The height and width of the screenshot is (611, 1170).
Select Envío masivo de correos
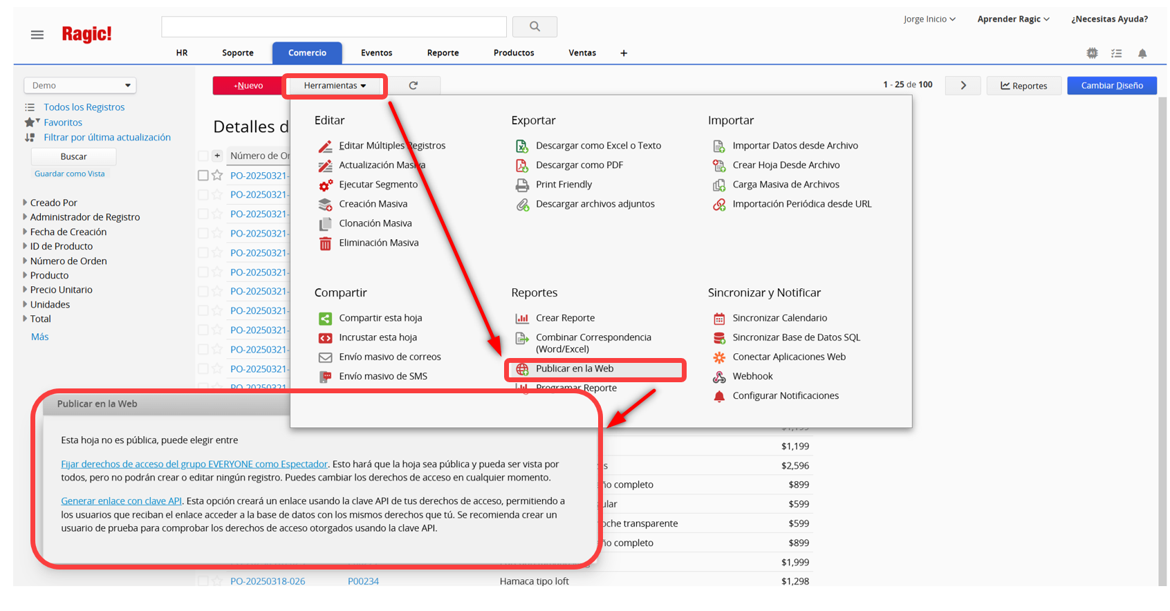click(x=390, y=357)
